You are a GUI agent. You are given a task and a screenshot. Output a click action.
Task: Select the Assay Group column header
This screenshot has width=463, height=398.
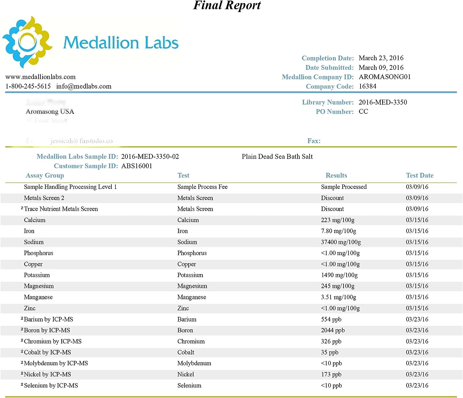pyautogui.click(x=45, y=176)
